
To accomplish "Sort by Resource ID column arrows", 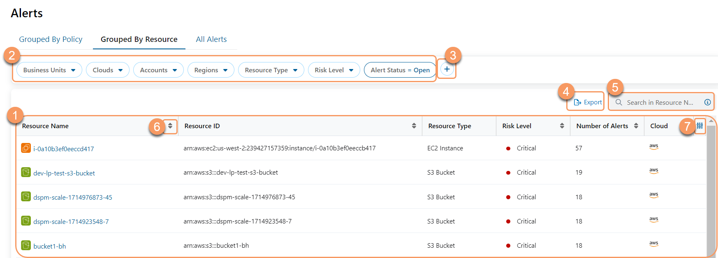I will click(414, 126).
